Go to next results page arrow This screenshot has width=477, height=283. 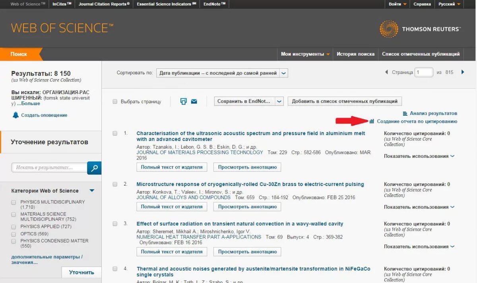tap(463, 72)
